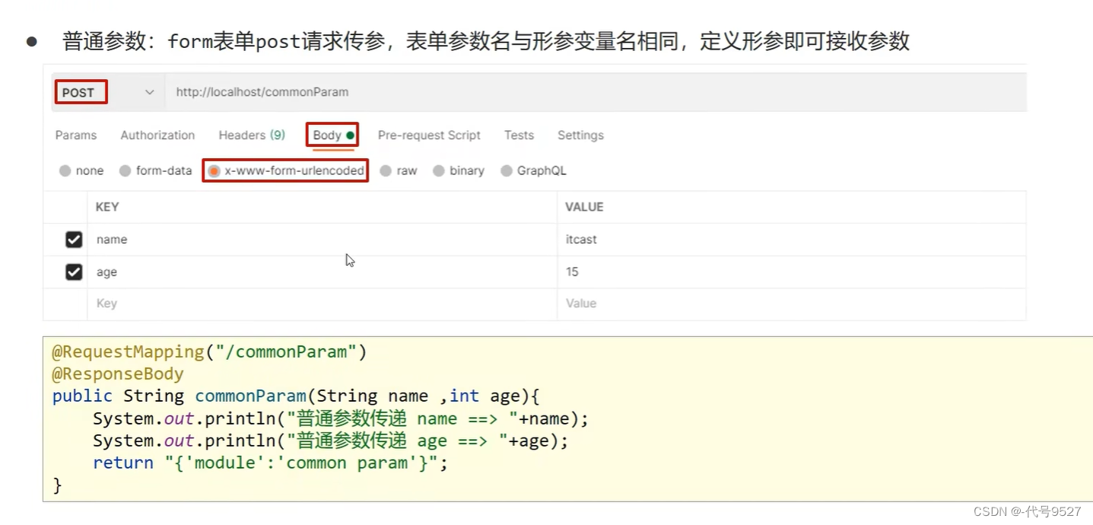1093x525 pixels.
Task: Click the empty Key placeholder field
Action: click(322, 304)
